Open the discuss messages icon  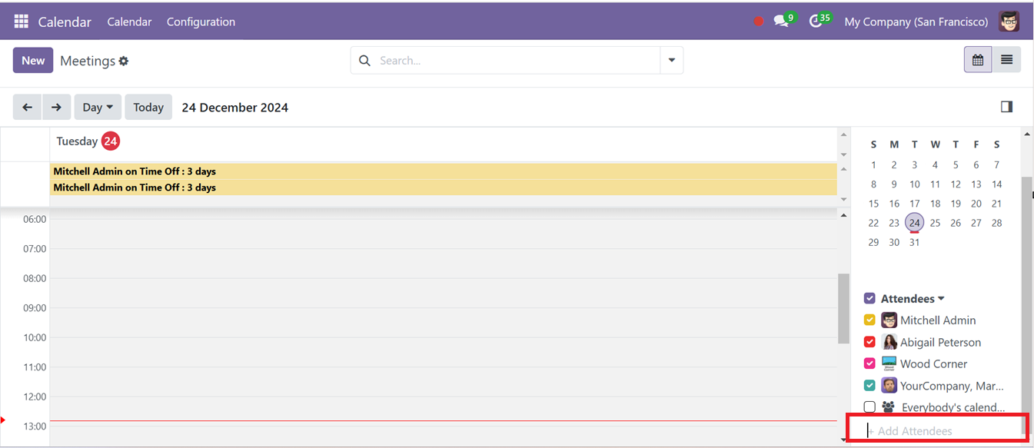point(782,21)
